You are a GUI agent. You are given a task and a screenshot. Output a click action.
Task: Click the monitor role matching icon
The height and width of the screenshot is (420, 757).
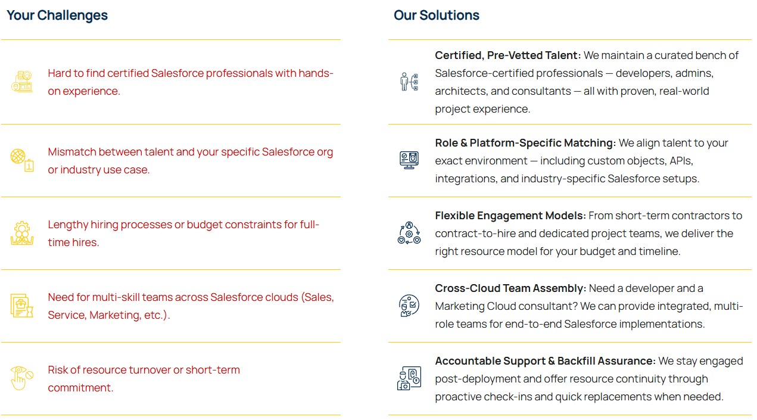pyautogui.click(x=409, y=160)
